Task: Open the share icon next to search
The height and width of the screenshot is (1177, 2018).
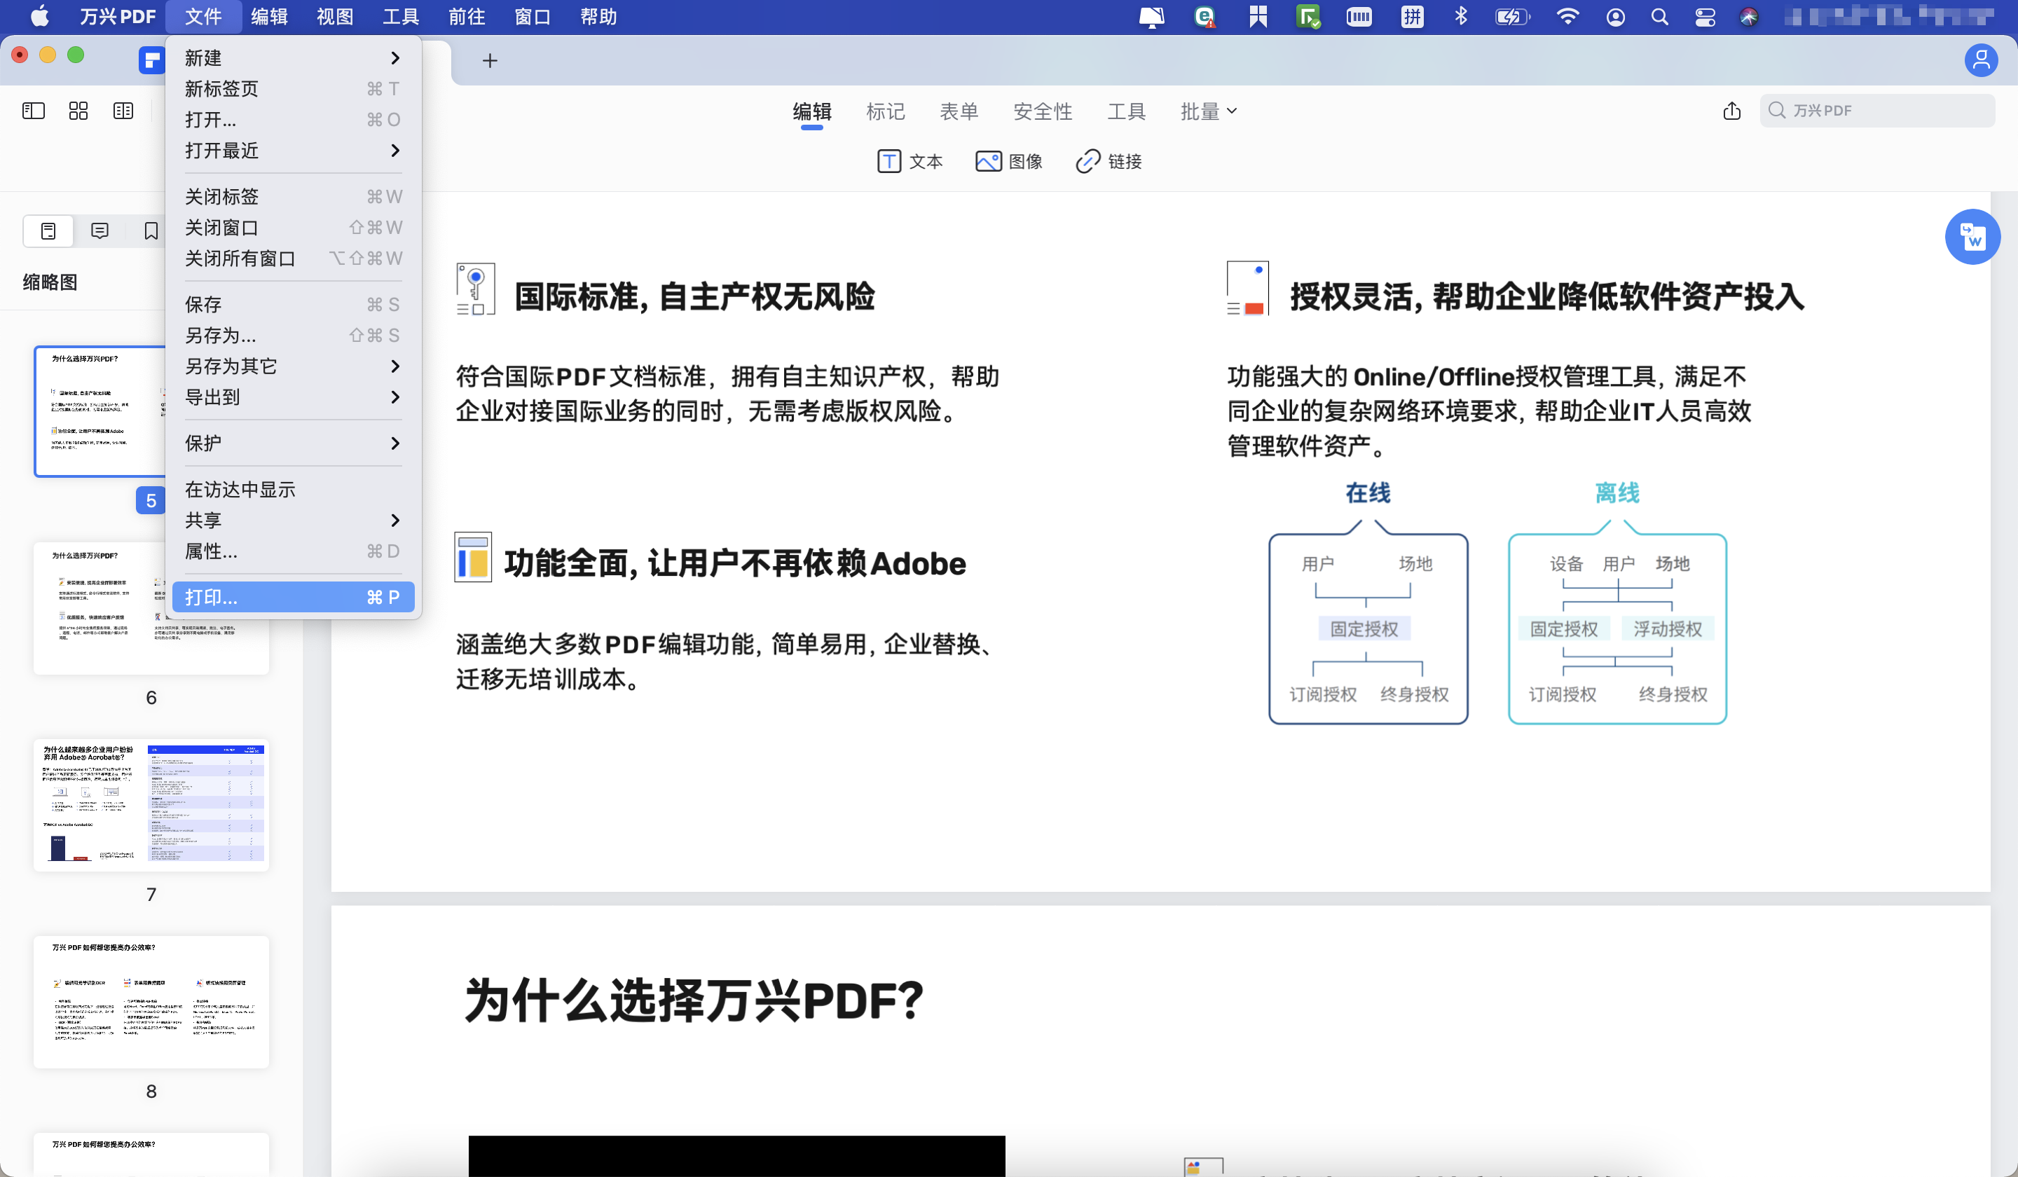Action: click(x=1731, y=111)
